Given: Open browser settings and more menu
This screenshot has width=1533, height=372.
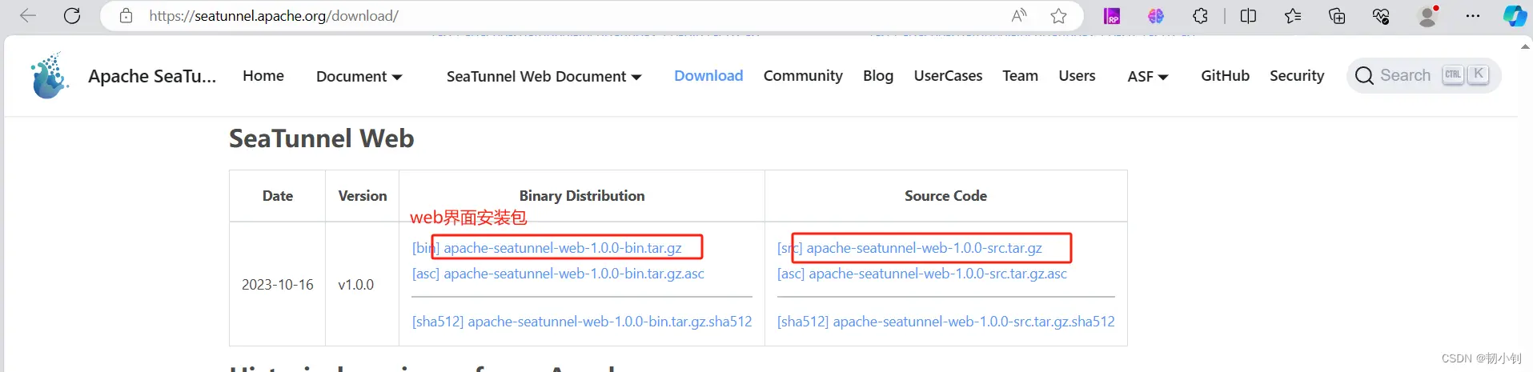Looking at the screenshot, I should (1473, 16).
